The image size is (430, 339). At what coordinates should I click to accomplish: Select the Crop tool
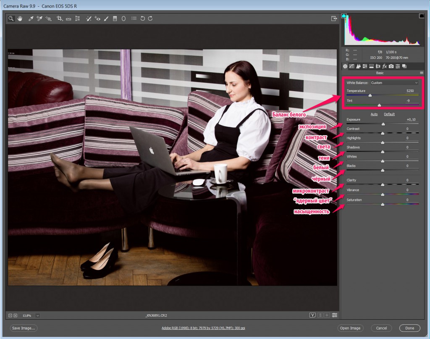click(59, 18)
